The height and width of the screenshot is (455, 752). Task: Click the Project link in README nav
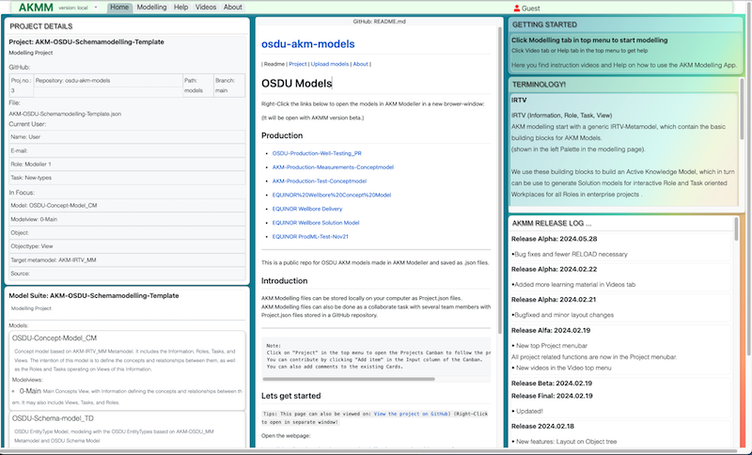coord(297,64)
